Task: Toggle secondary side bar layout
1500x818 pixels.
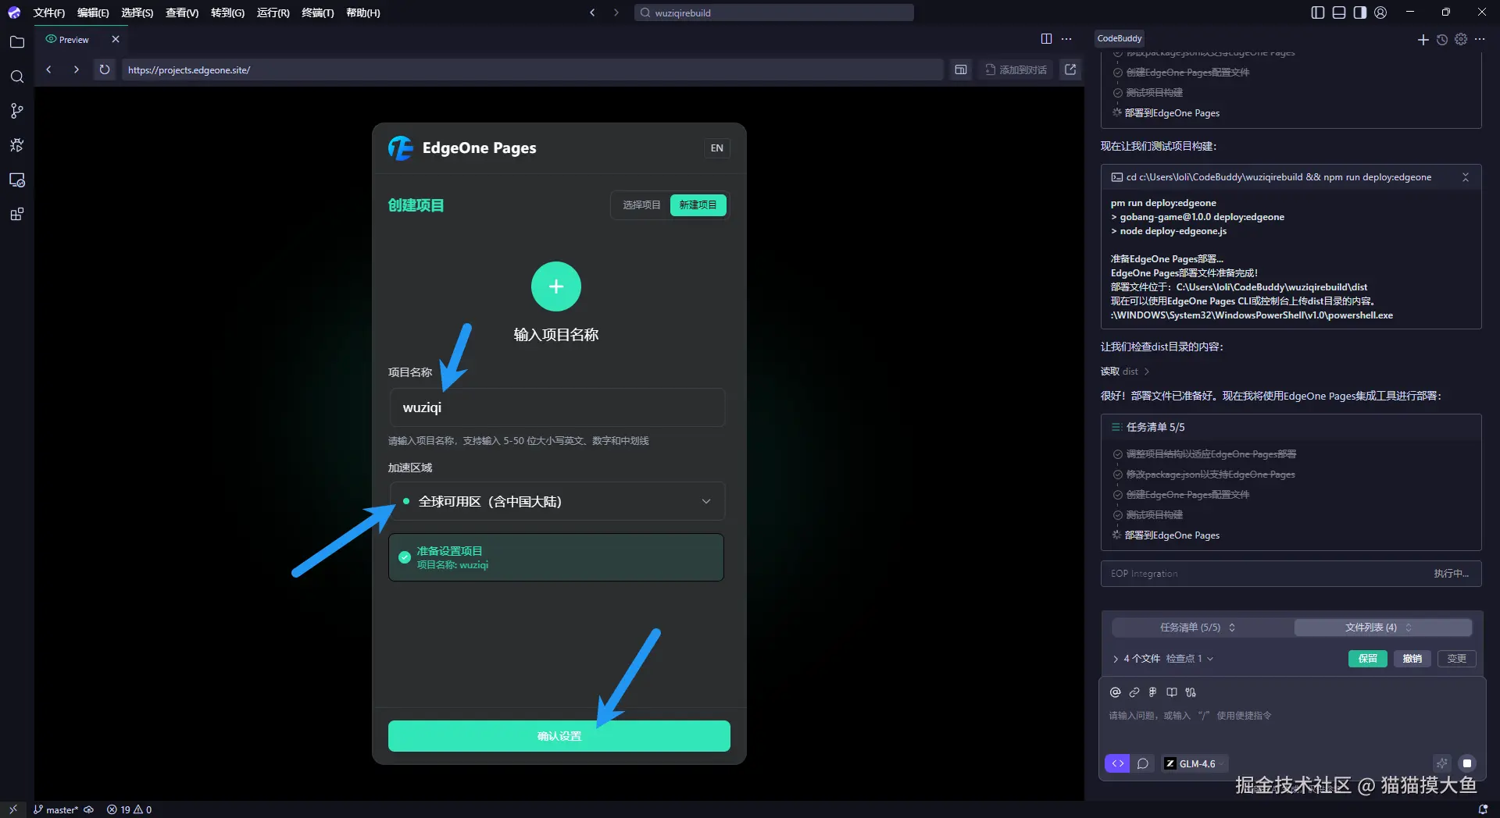Action: 1360,12
